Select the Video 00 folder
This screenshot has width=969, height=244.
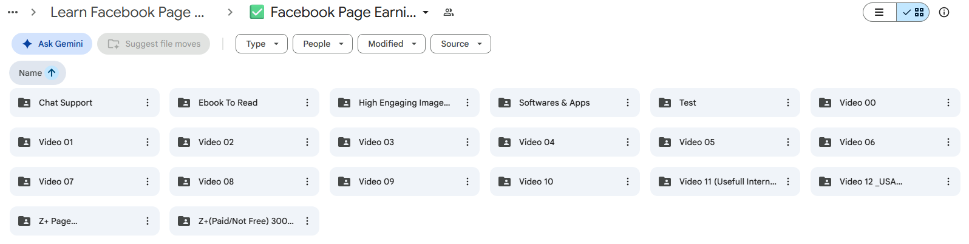click(x=885, y=103)
